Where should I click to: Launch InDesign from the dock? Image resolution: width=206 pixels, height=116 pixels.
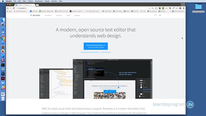tap(3, 78)
